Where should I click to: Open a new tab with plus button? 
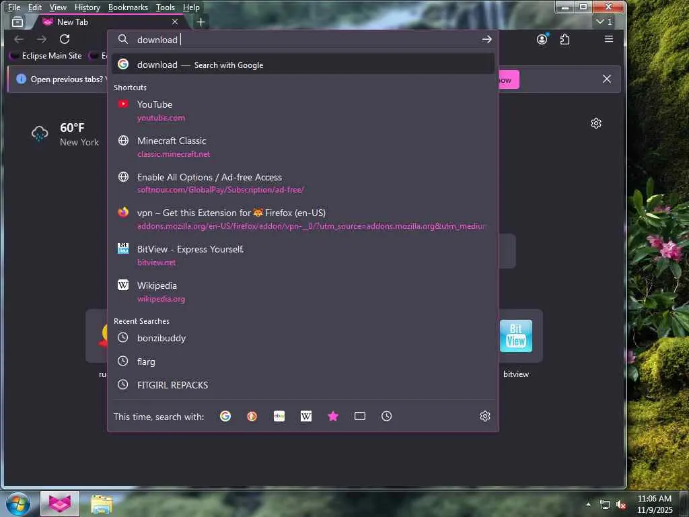[x=201, y=22]
